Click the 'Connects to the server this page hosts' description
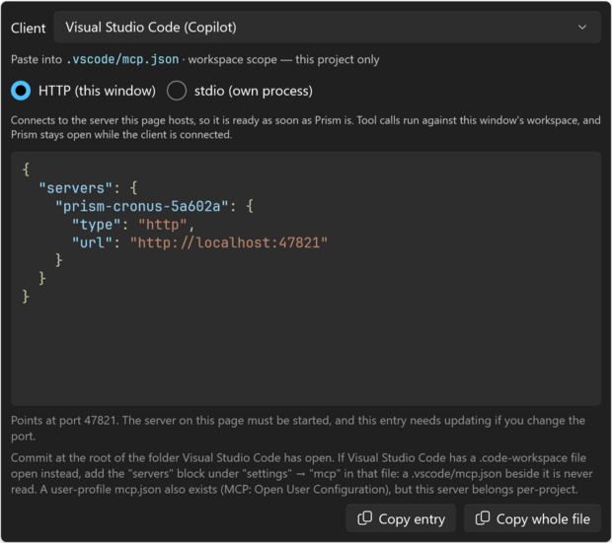Screen dimensions: 612x543 306,127
